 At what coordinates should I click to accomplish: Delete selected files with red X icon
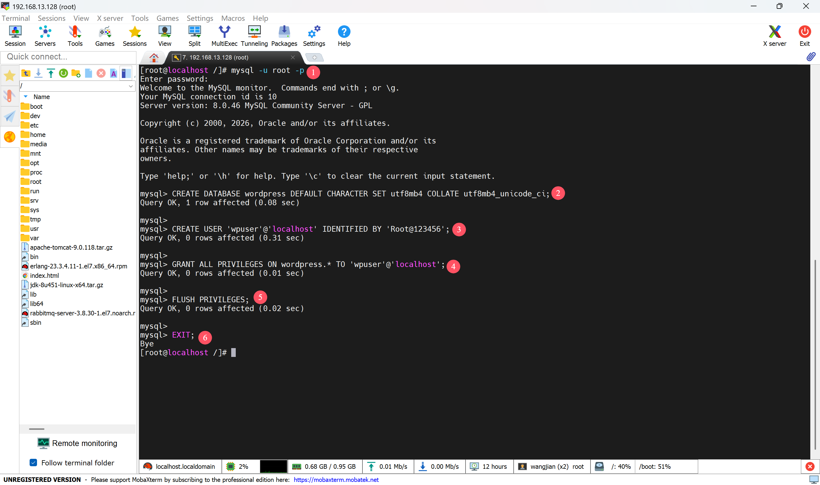click(101, 73)
